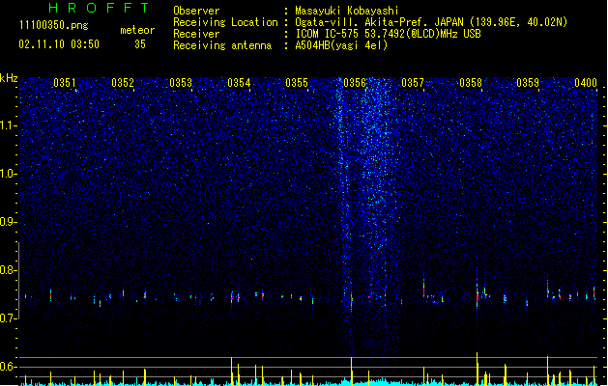Screen dimensions: 608x386
Task: Click the 0356 time marker
Action: 355,83
